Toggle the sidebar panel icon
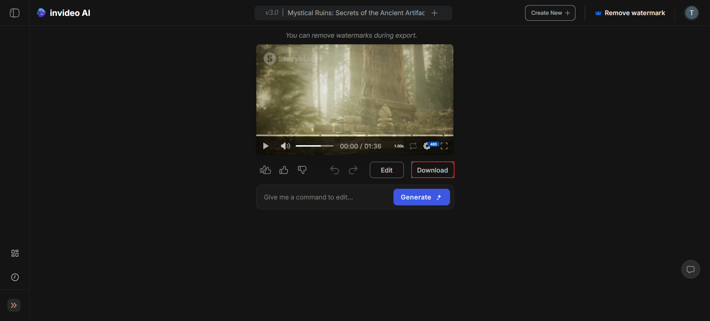Viewport: 710px width, 321px height. pos(14,13)
